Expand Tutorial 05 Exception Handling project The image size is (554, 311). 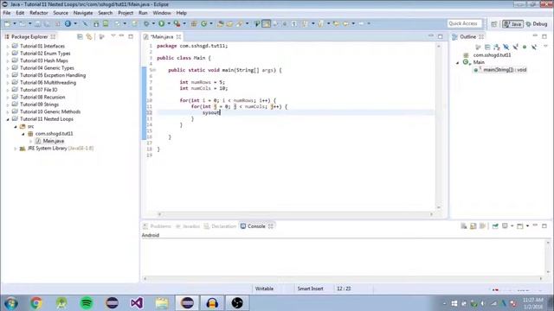pos(8,75)
